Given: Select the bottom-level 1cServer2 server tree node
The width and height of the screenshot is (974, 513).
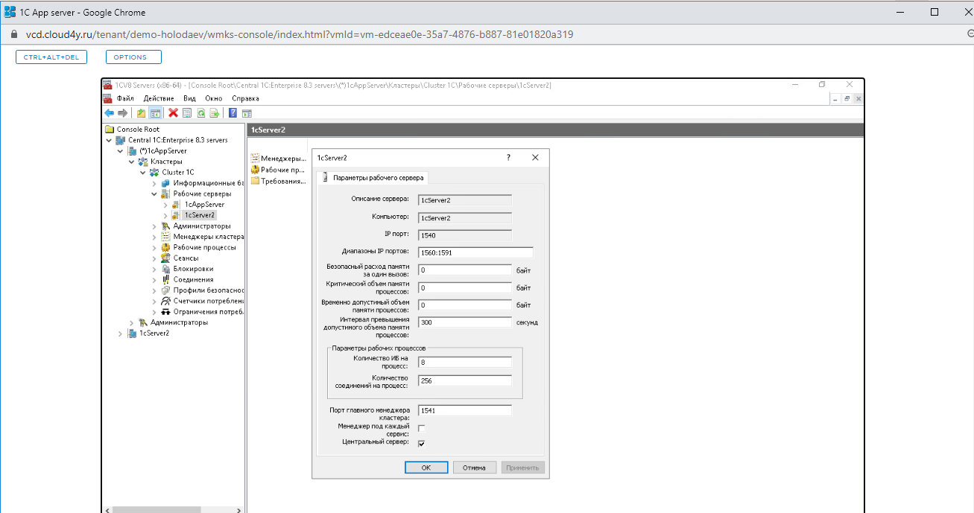Looking at the screenshot, I should click(154, 334).
